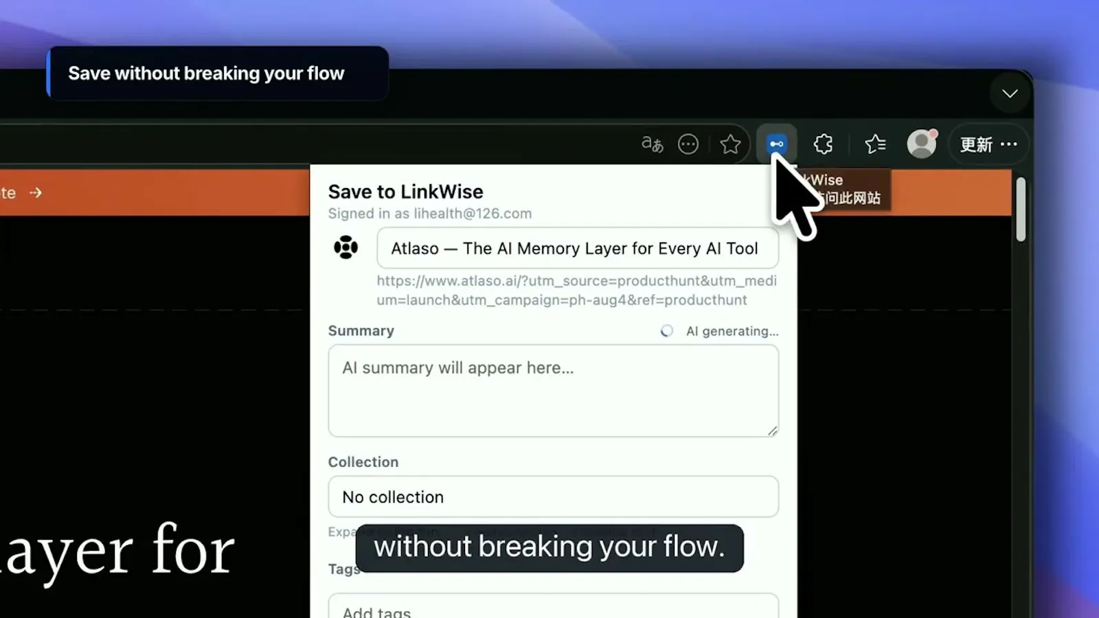Open the extensions puzzle icon
1099x618 pixels.
[823, 144]
